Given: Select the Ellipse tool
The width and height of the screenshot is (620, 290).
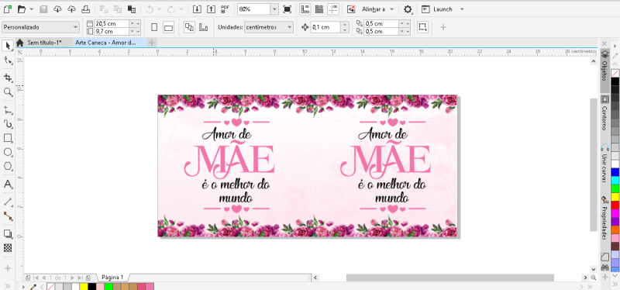Looking at the screenshot, I should pyautogui.click(x=8, y=152).
